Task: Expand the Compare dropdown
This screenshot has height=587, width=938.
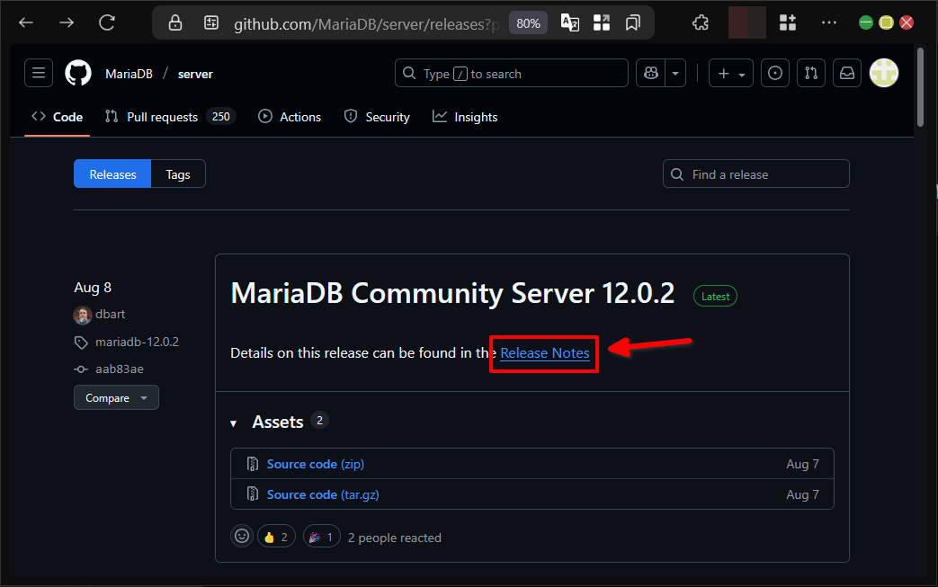Action: 116,397
